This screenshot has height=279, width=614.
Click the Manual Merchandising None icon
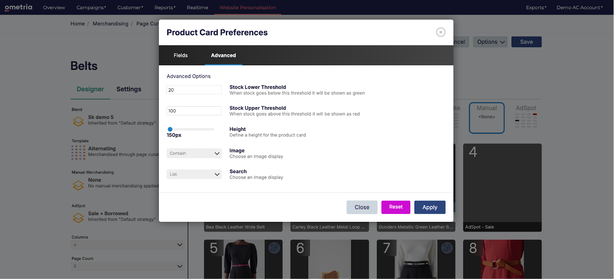(78, 185)
